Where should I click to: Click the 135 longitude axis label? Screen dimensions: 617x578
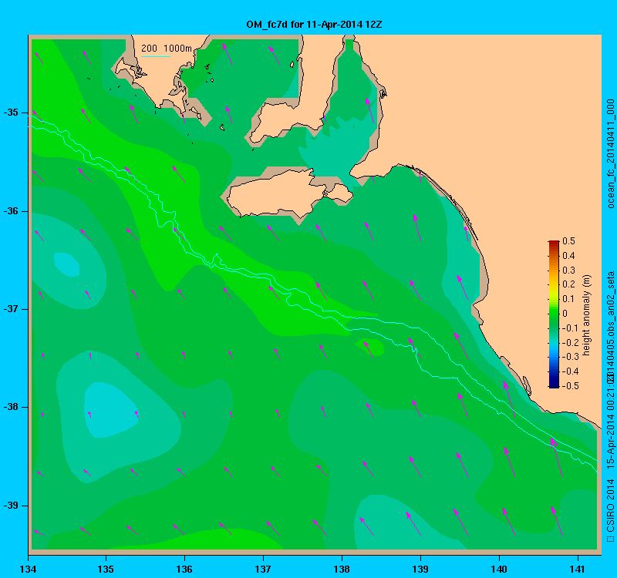point(106,569)
